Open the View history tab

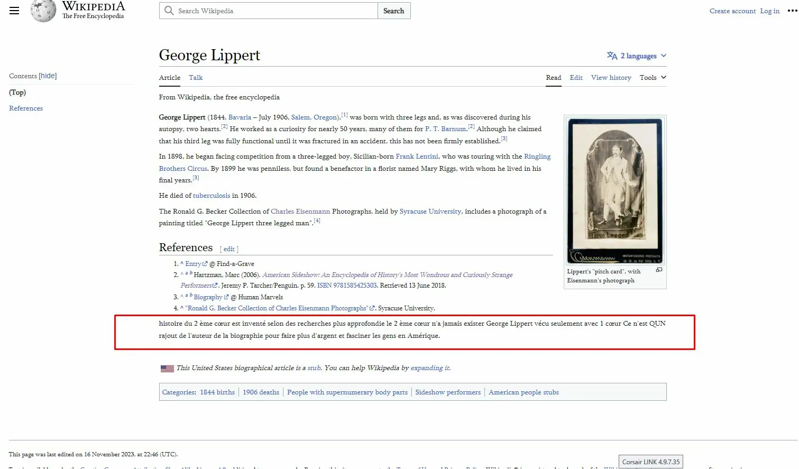click(611, 78)
